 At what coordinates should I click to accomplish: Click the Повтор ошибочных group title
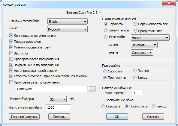tap(117, 88)
